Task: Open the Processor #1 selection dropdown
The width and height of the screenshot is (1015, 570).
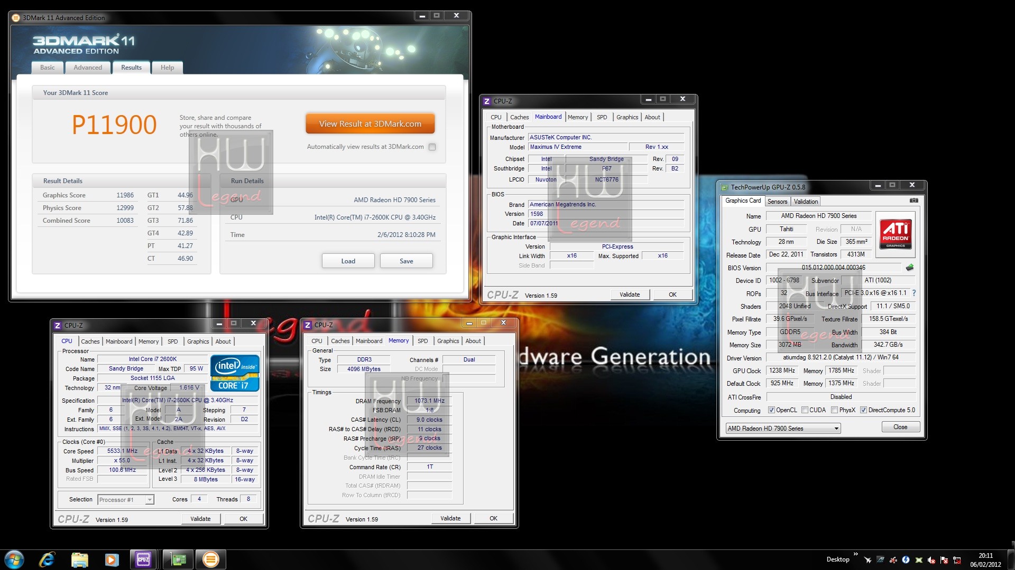Action: [126, 499]
